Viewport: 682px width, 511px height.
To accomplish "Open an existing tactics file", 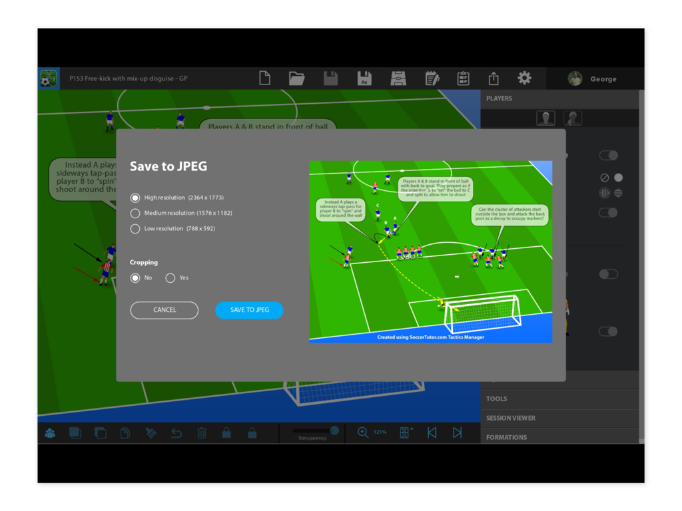I will 296,78.
